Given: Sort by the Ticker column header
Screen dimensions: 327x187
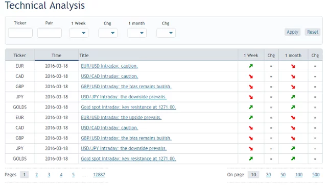Looking at the screenshot, I should (x=20, y=56).
